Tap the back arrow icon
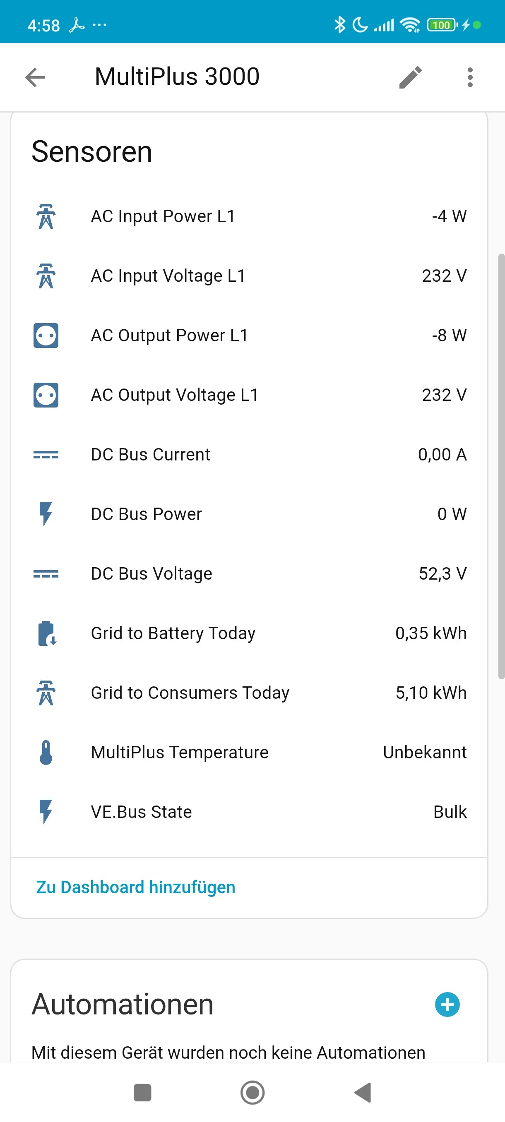The width and height of the screenshot is (505, 1122). [x=35, y=77]
